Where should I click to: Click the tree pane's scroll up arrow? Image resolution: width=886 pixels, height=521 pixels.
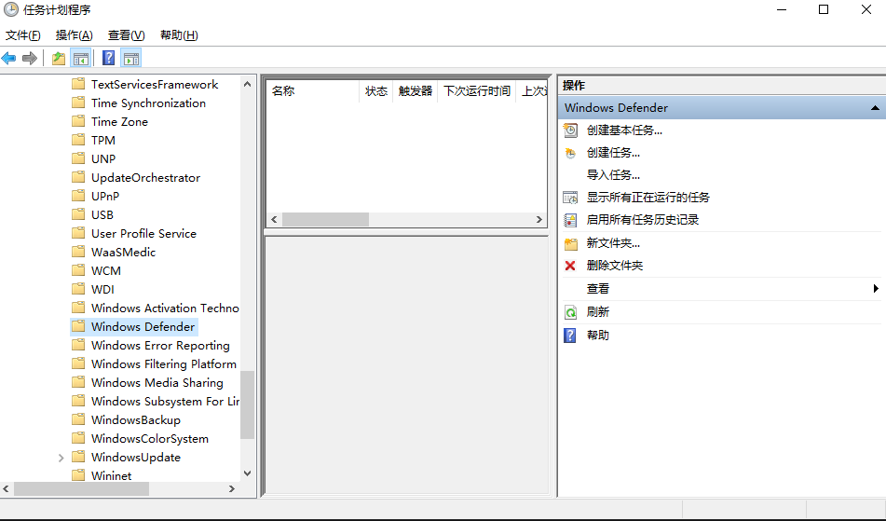[247, 84]
